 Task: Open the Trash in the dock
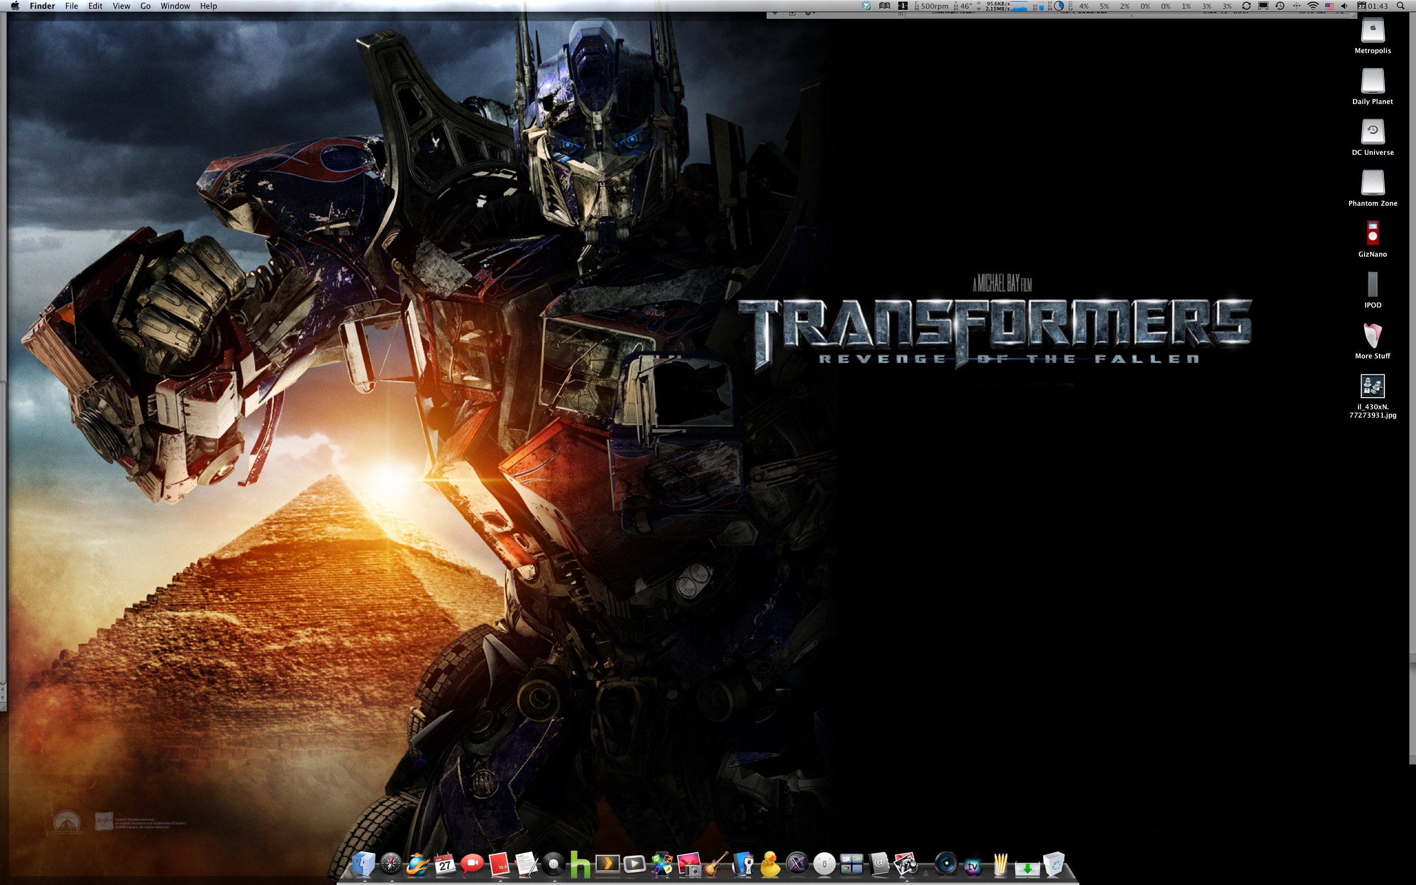(x=1054, y=864)
